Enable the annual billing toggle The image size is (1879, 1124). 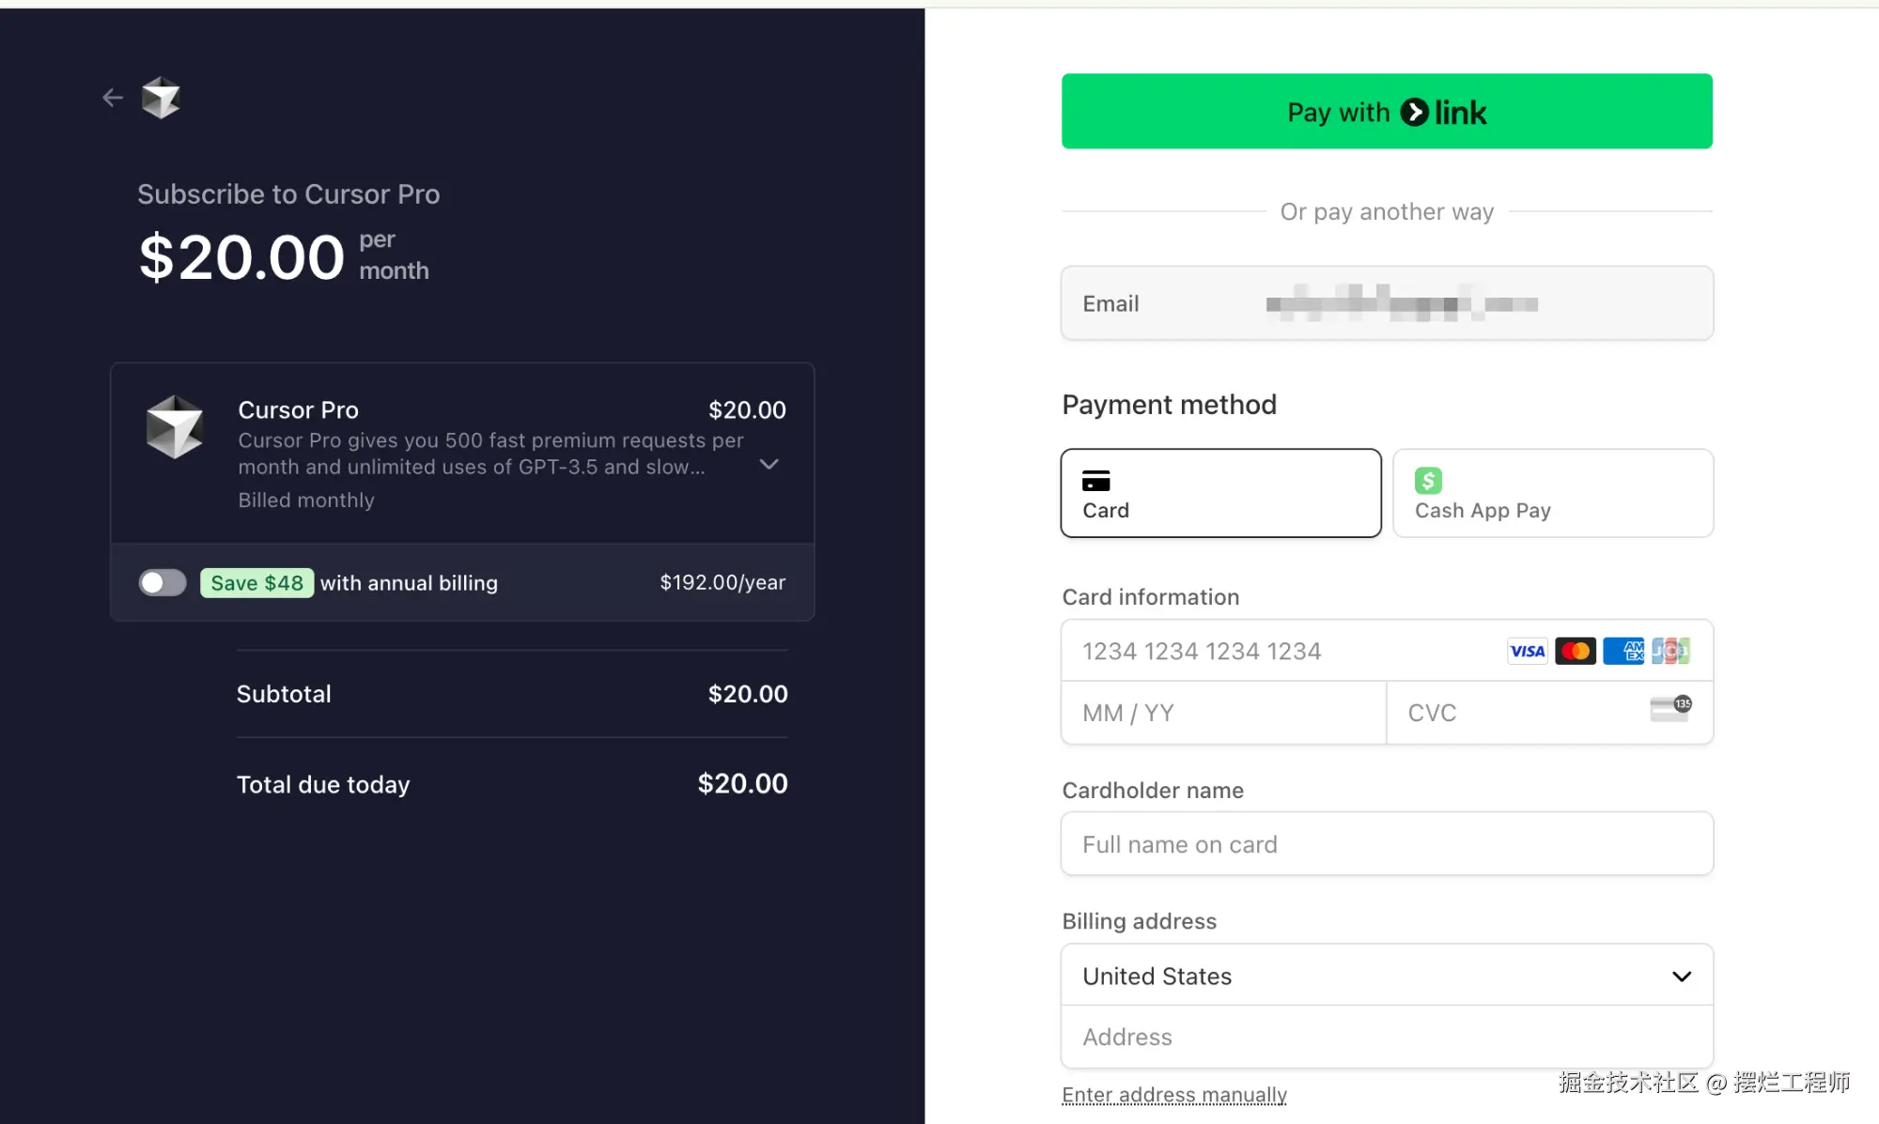[x=163, y=583]
